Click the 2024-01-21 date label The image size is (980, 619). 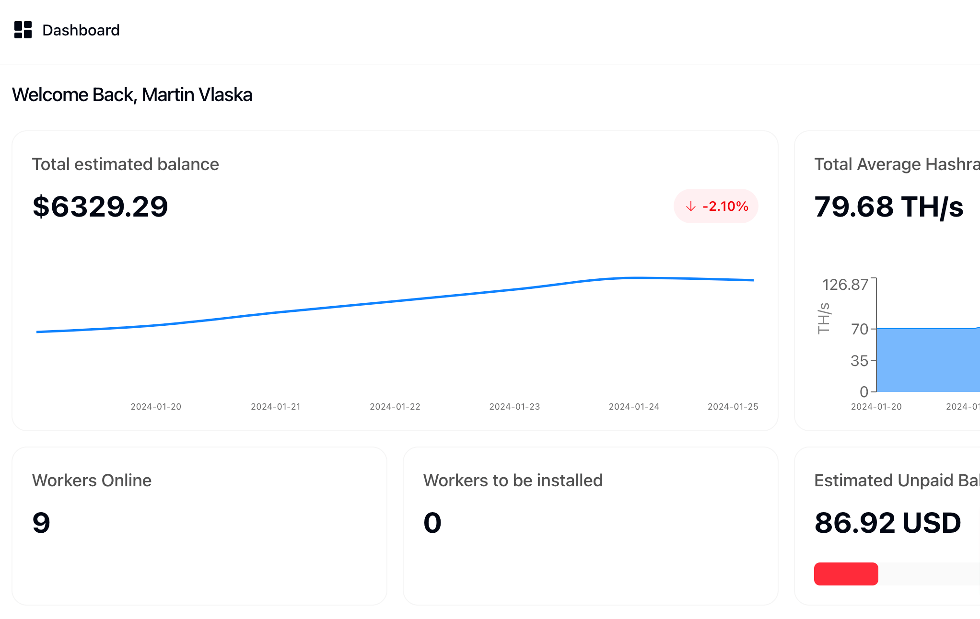[276, 407]
